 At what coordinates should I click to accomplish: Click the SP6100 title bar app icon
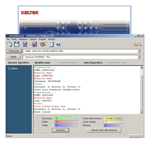coord(7,36)
